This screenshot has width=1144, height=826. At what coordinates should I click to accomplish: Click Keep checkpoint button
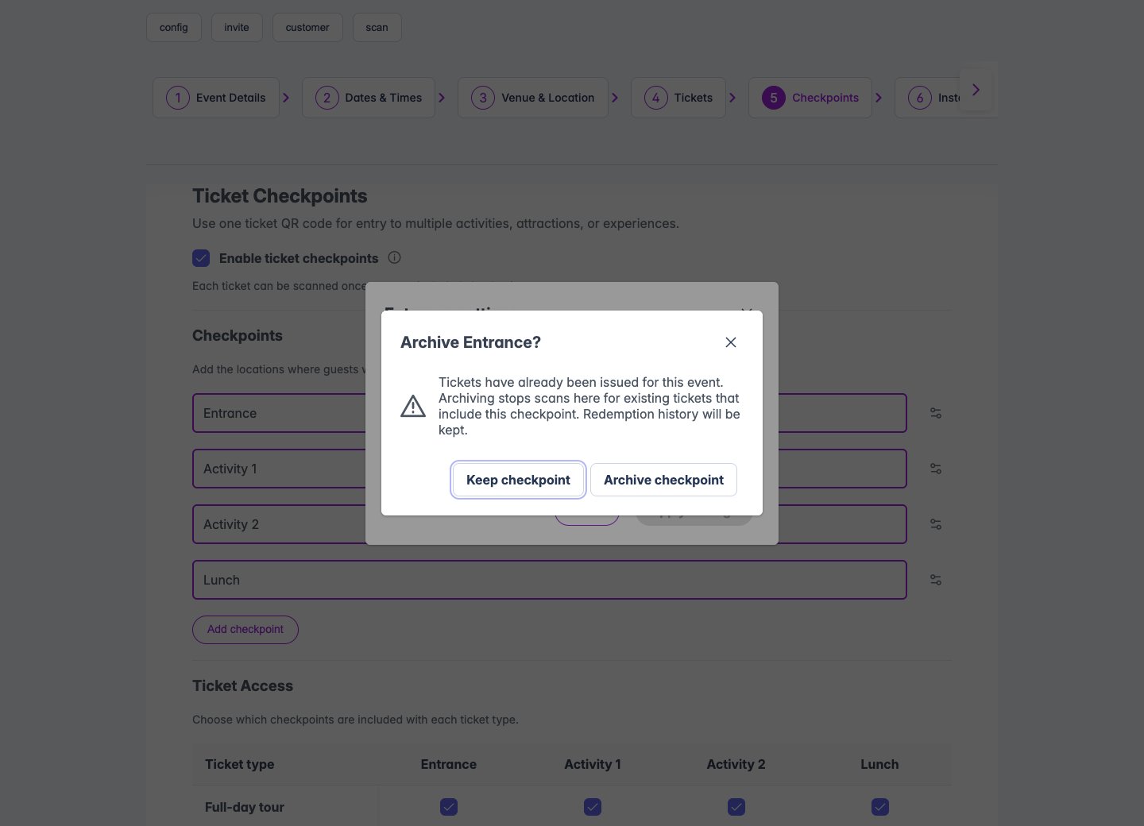[518, 480]
